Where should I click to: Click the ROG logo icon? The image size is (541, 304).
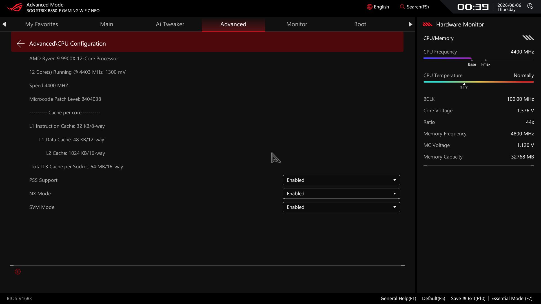point(15,7)
